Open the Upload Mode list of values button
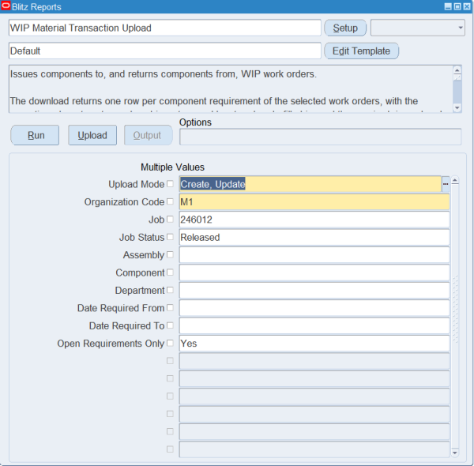This screenshot has width=474, height=466. click(x=446, y=184)
